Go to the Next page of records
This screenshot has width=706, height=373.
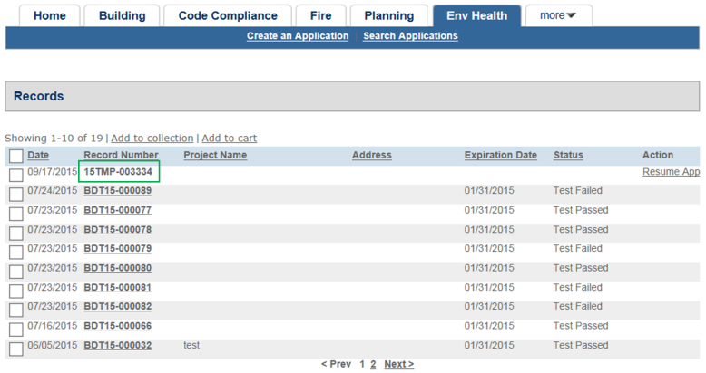[398, 364]
